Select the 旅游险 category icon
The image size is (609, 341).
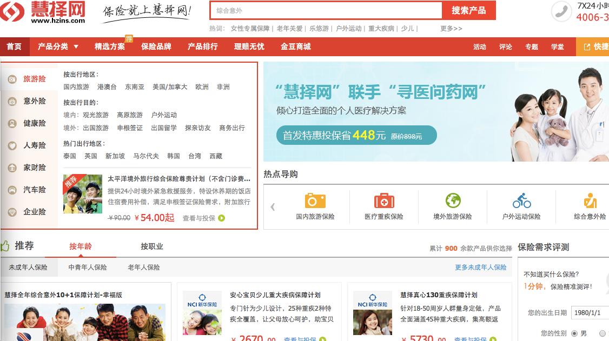(12, 79)
